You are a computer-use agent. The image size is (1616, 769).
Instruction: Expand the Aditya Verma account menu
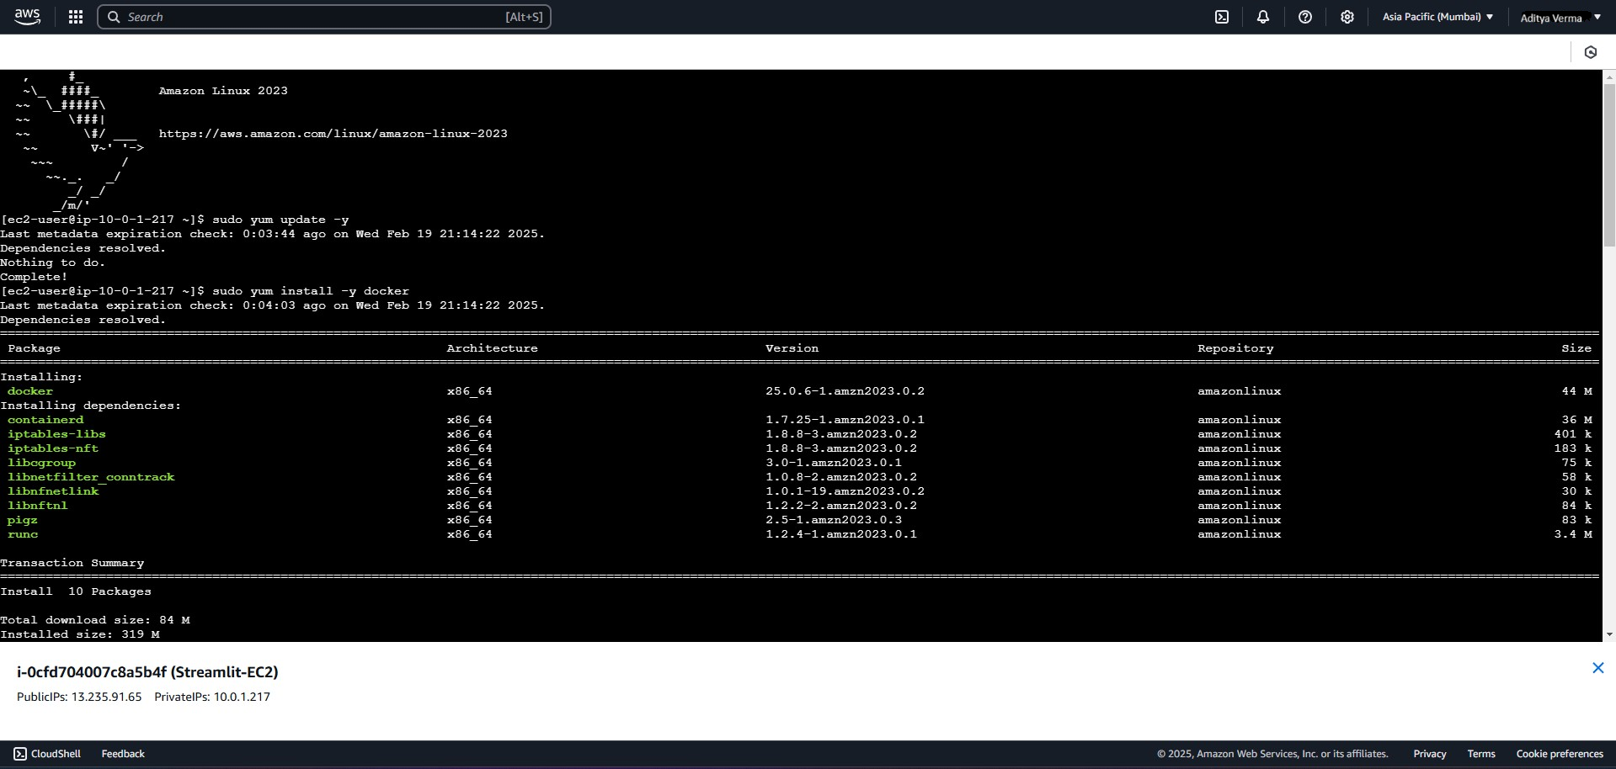[1560, 18]
